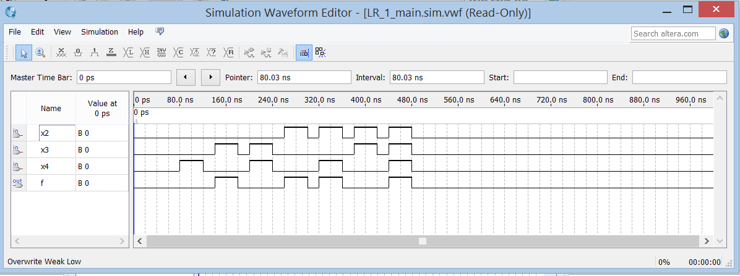Click the Interval value field
740x276 pixels.
coord(437,77)
